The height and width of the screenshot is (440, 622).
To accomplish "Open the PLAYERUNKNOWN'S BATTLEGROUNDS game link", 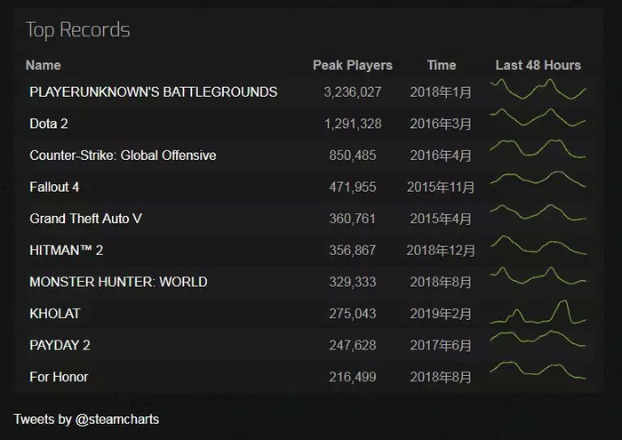I will click(x=153, y=92).
